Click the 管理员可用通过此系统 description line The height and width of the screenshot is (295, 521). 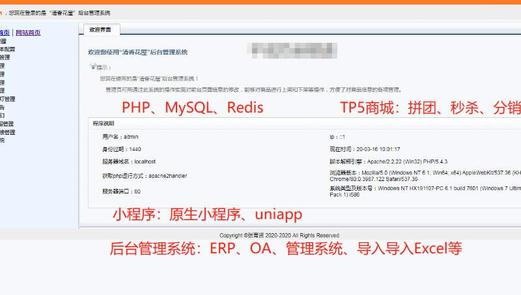(x=254, y=90)
